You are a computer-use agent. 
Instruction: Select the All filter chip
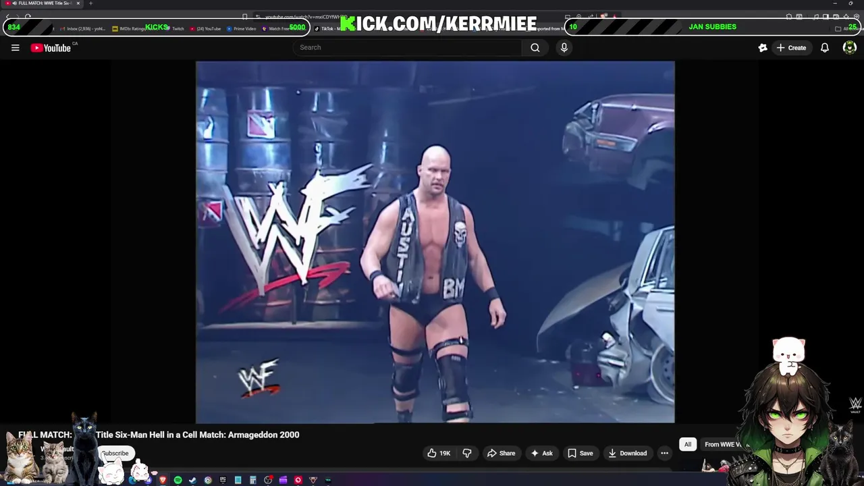688,444
